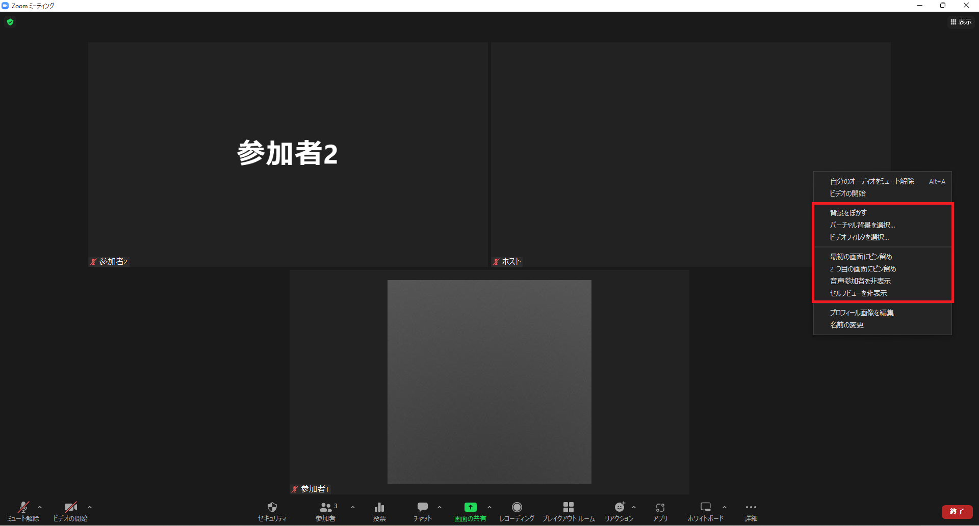Expand the arrow next to Reactions (リアクション)
Viewport: 979px width, 526px height.
634,507
